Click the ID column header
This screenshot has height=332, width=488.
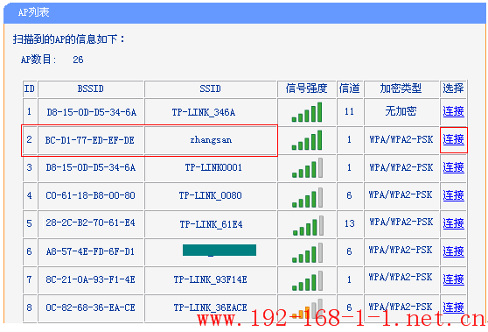30,88
